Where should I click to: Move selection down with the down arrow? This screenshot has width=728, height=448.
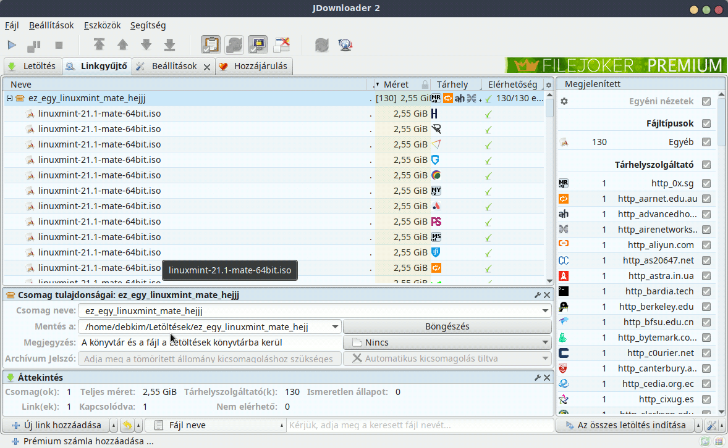point(146,44)
